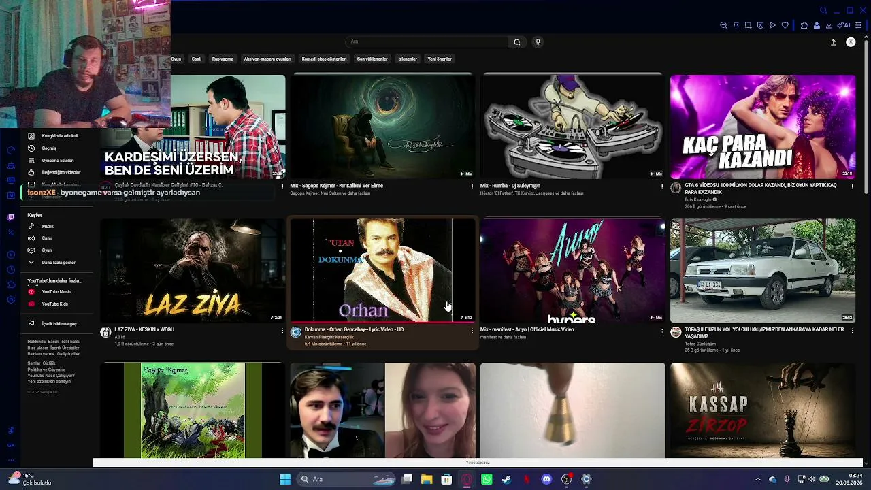Click the zoom out magnifier in browser toolbar
Viewport: 871px width, 490px height.
click(x=723, y=25)
